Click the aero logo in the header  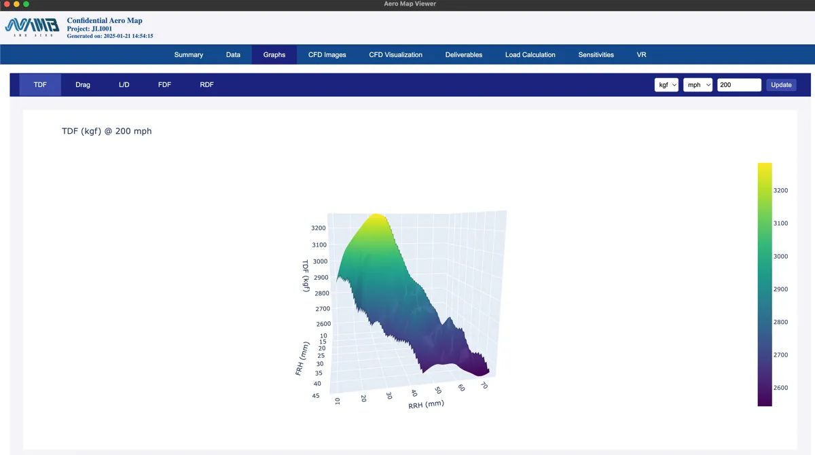32,26
